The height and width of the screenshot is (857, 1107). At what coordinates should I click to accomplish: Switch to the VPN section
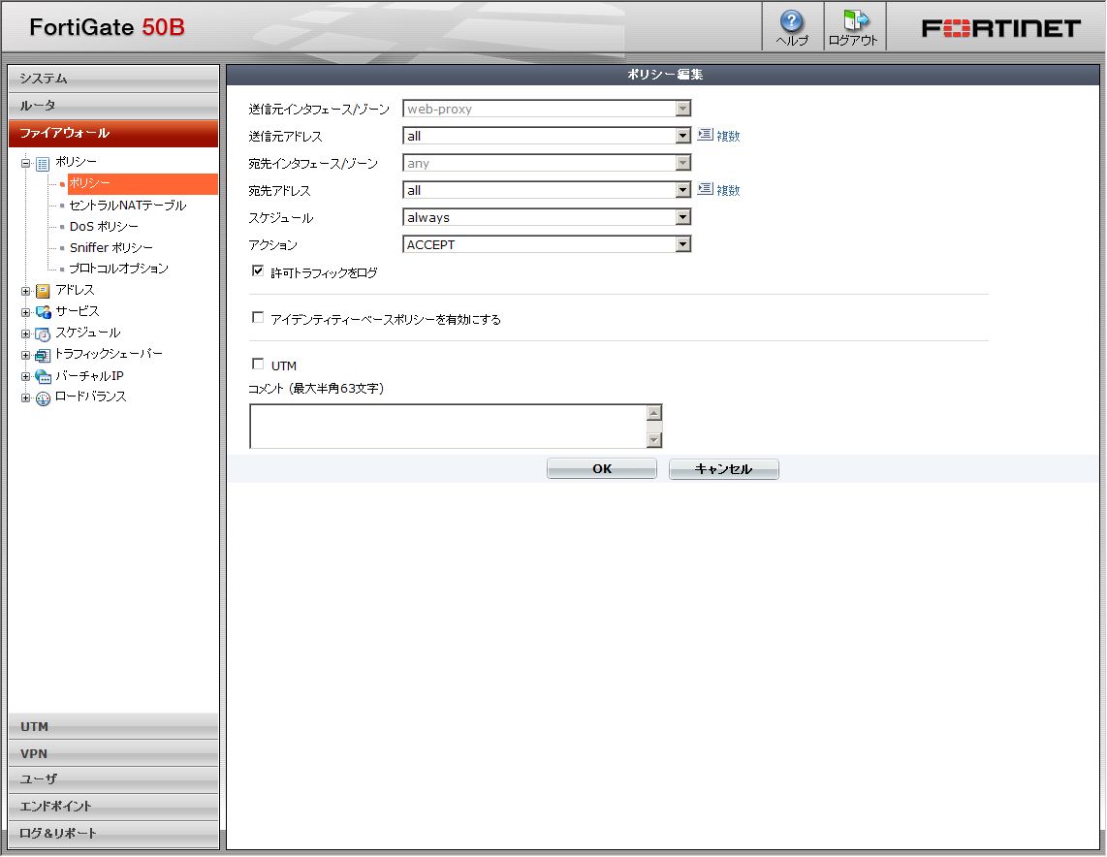113,753
